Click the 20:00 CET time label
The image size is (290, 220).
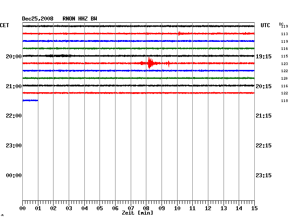(14, 57)
